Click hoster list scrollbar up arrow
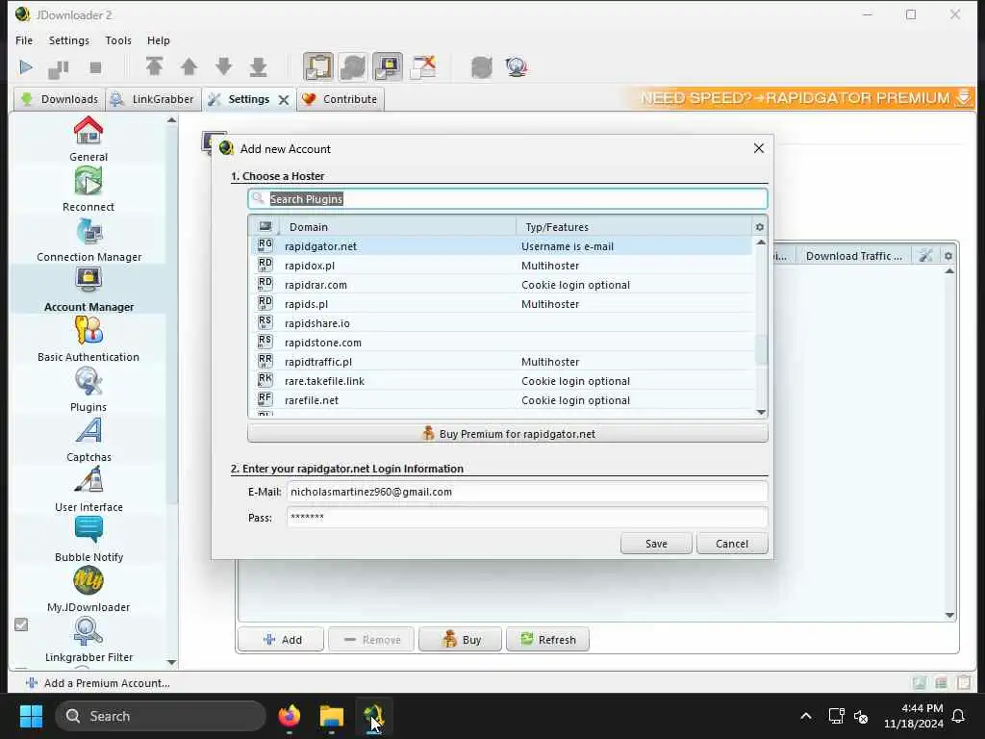985x739 pixels. pos(762,242)
